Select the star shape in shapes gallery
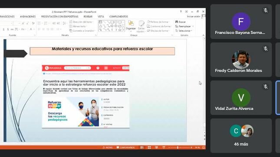Image resolution: width=280 pixels, height=157 pixels. coord(120,30)
